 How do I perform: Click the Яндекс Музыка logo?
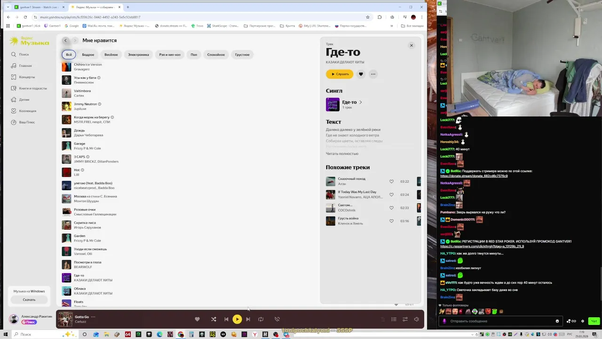[29, 41]
